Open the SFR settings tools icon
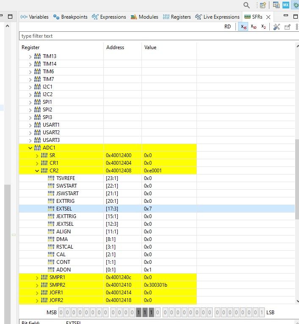Image resolution: width=299 pixels, height=324 pixels. pyautogui.click(x=277, y=27)
